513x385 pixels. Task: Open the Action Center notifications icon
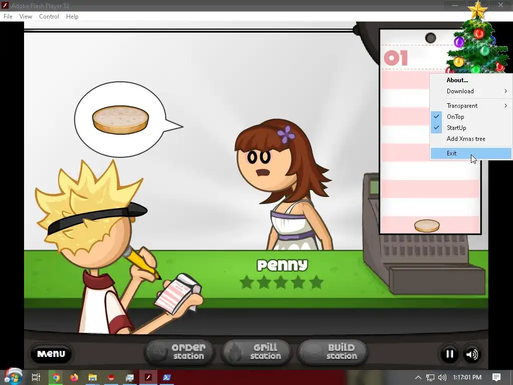pos(496,377)
